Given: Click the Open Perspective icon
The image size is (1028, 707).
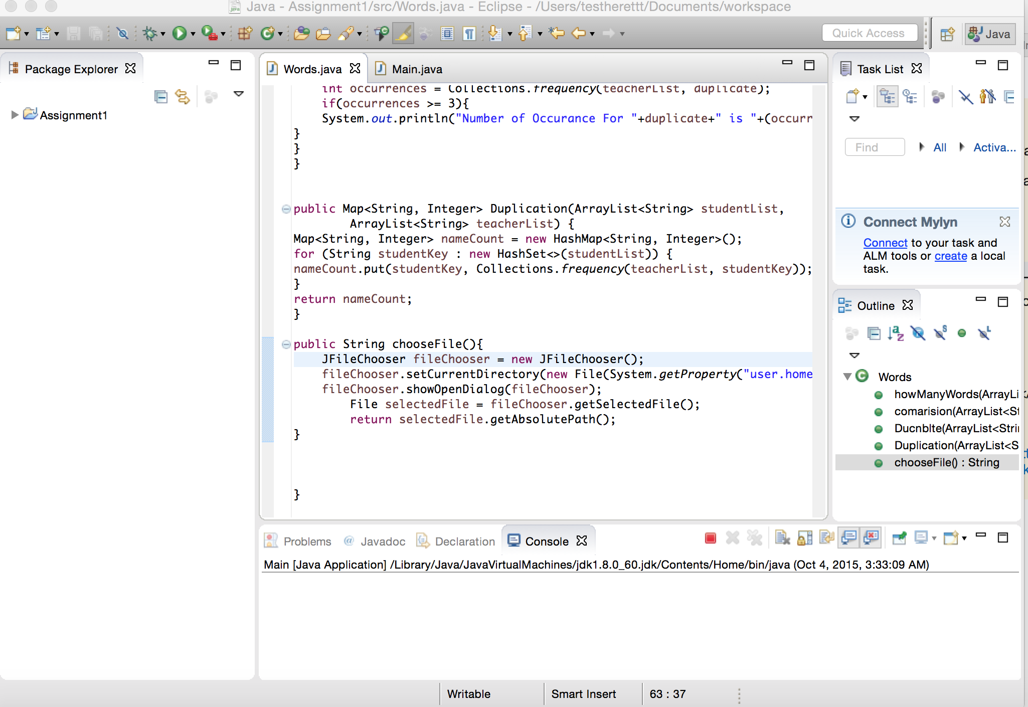Looking at the screenshot, I should [947, 34].
